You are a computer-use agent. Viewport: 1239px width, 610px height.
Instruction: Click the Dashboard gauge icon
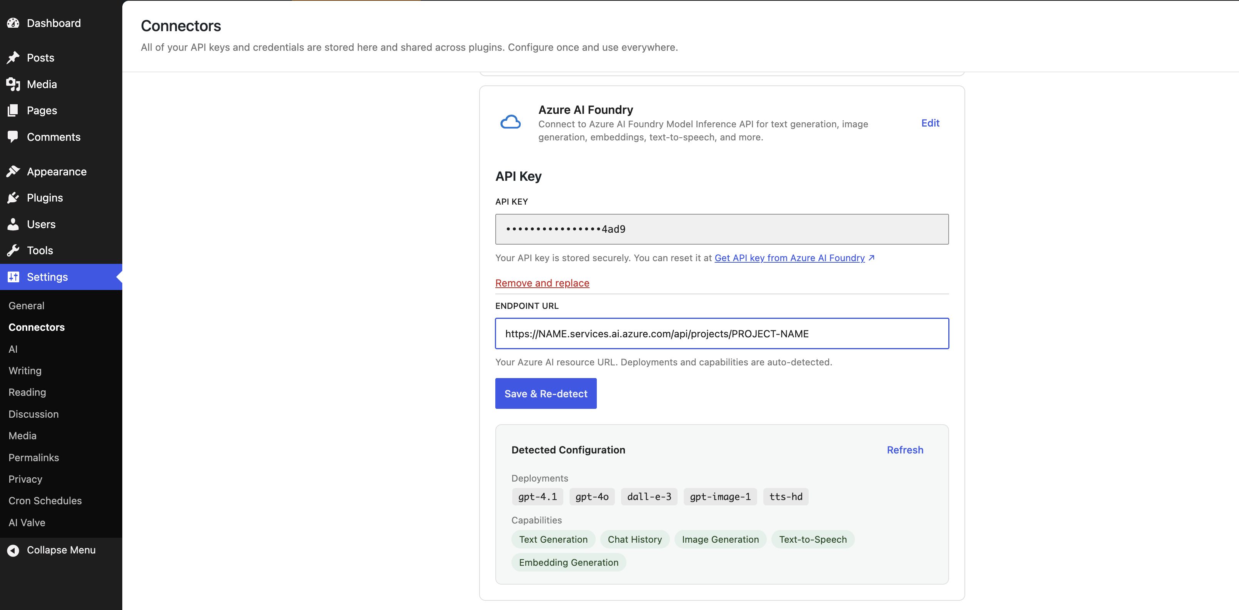(13, 23)
